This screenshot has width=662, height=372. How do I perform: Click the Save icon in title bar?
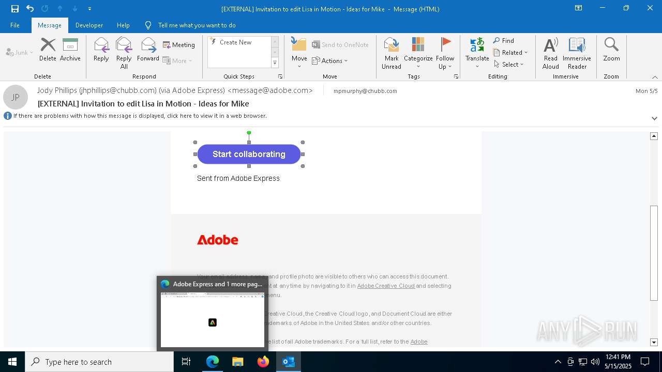click(x=15, y=8)
